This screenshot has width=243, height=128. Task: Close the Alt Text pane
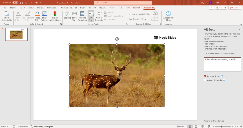pos(240,30)
